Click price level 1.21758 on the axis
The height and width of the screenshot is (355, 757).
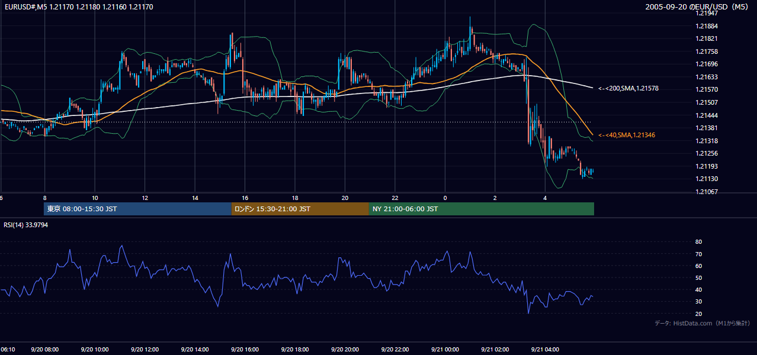click(705, 51)
